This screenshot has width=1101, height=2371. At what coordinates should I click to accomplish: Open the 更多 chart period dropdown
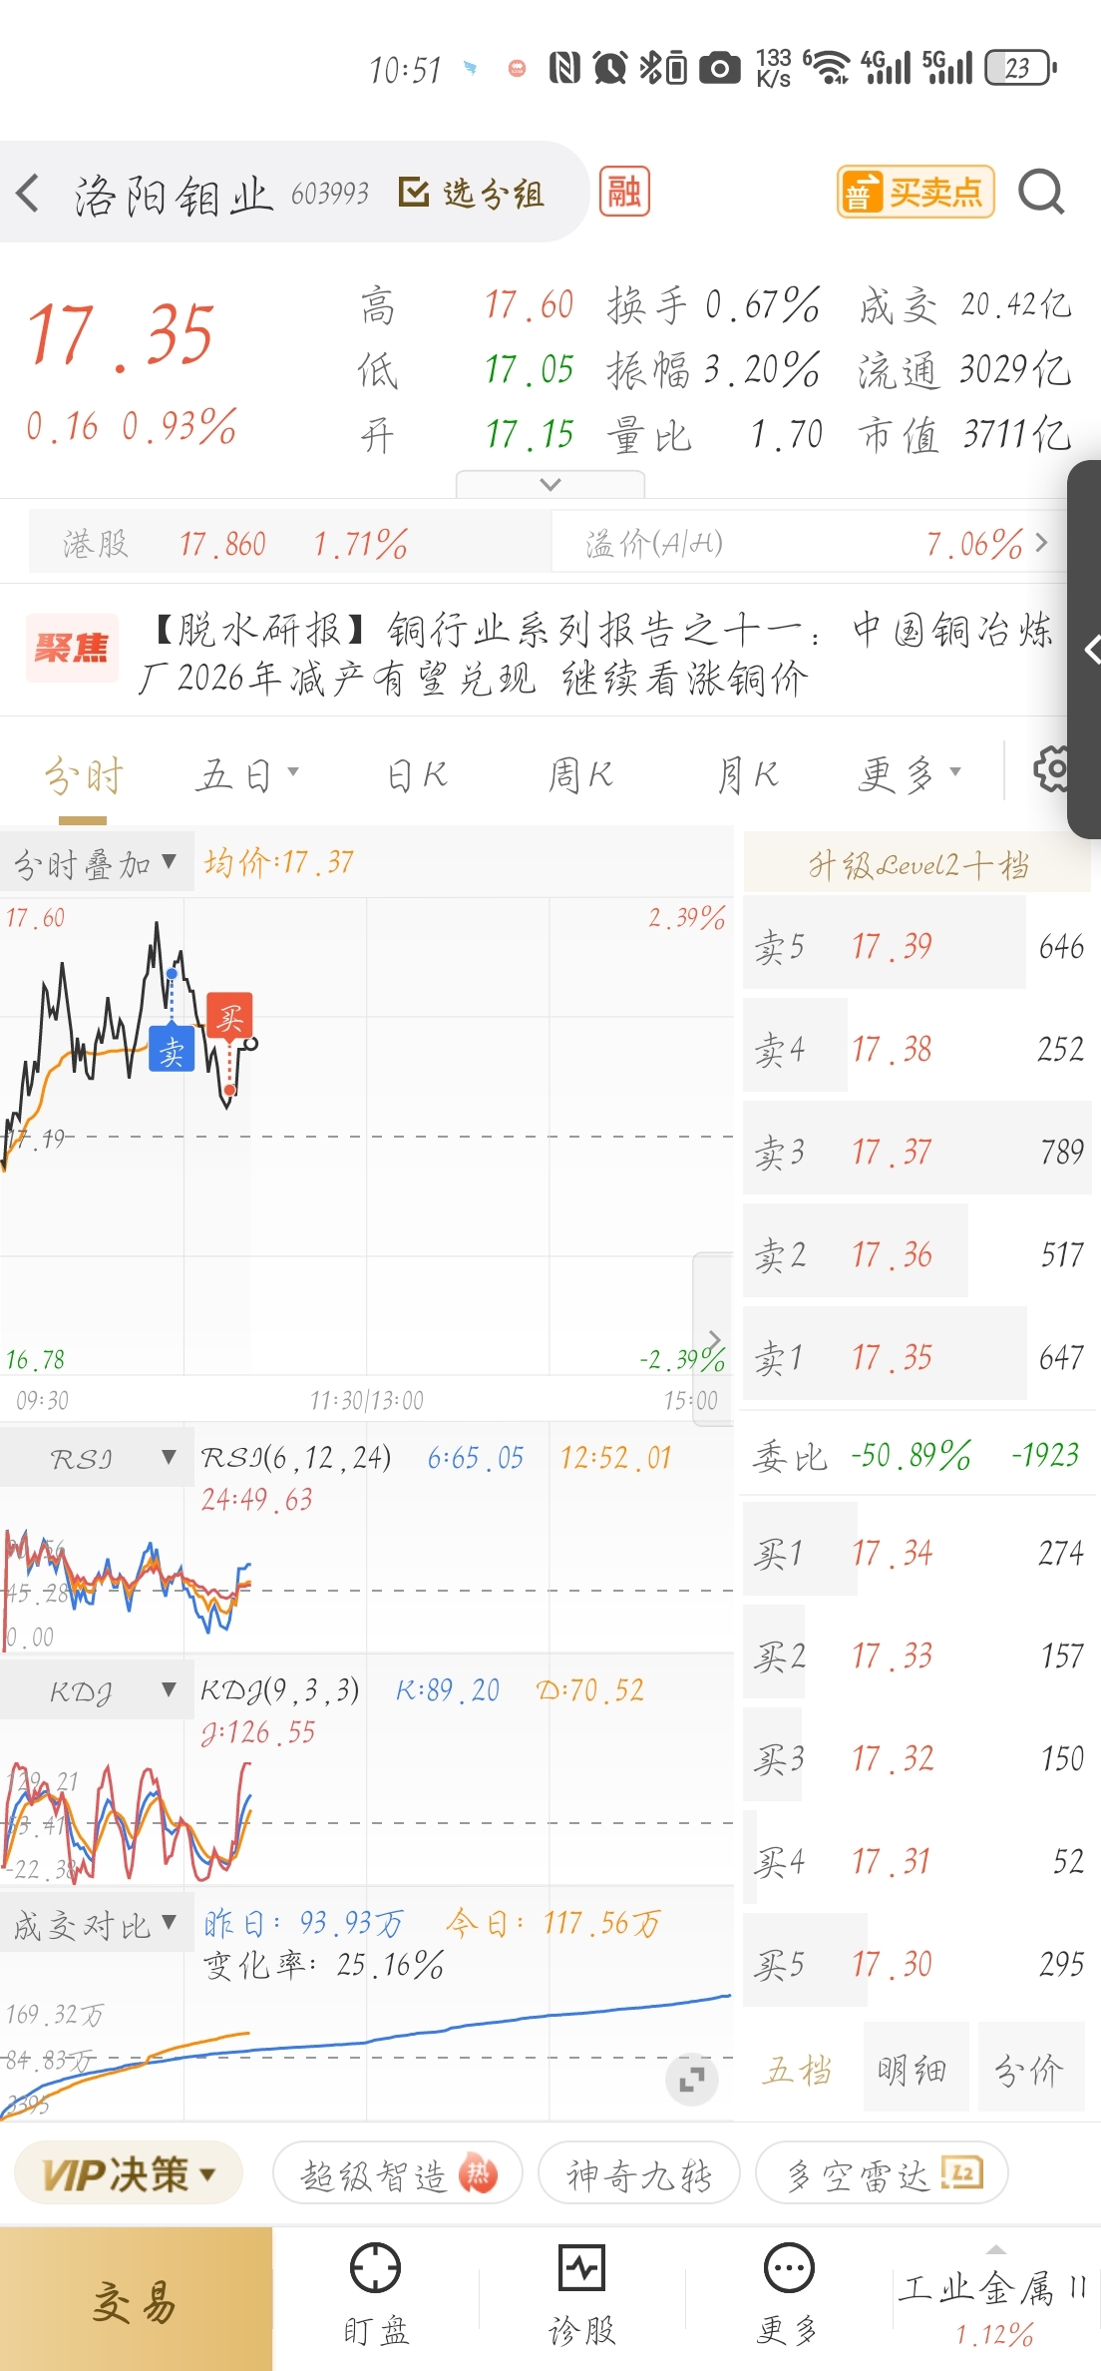[x=910, y=775]
